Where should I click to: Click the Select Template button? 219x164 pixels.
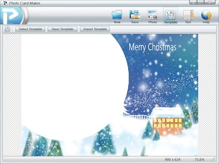point(30,29)
